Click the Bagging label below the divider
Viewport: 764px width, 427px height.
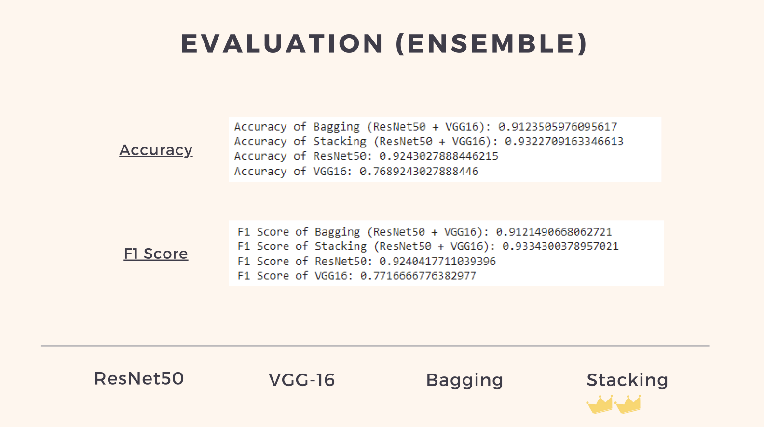464,380
